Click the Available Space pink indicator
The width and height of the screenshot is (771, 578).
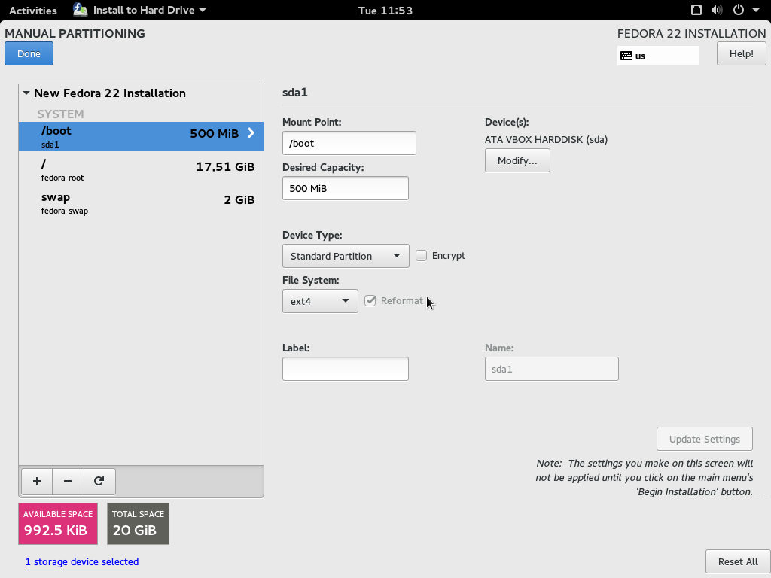point(58,524)
